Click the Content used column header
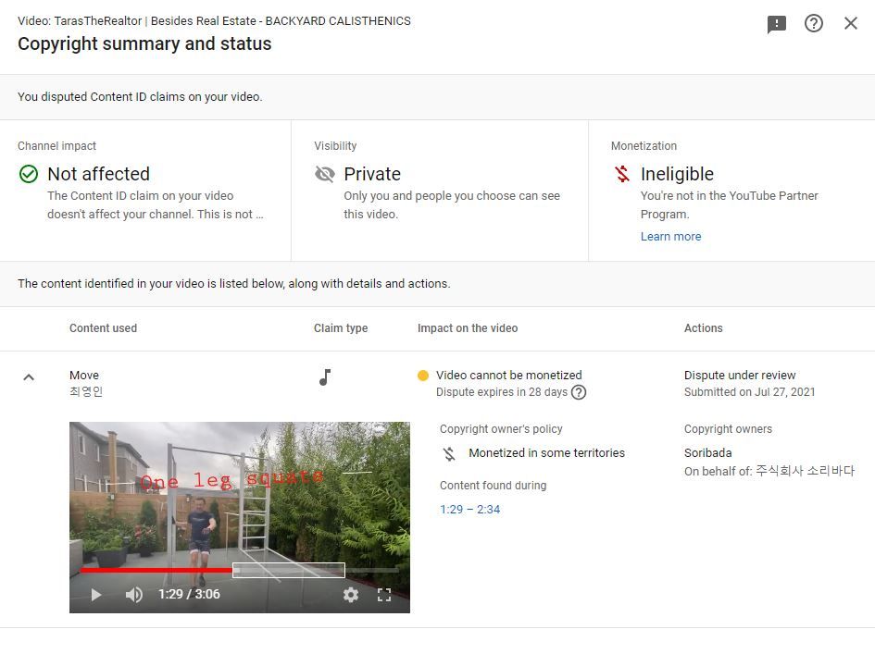 click(103, 328)
